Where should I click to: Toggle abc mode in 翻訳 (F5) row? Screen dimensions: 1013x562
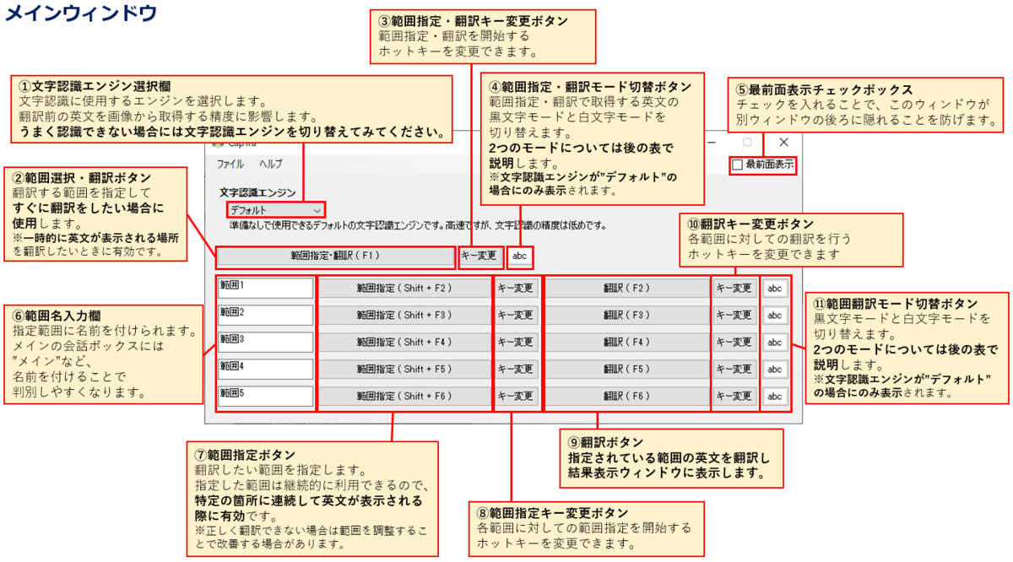[775, 370]
